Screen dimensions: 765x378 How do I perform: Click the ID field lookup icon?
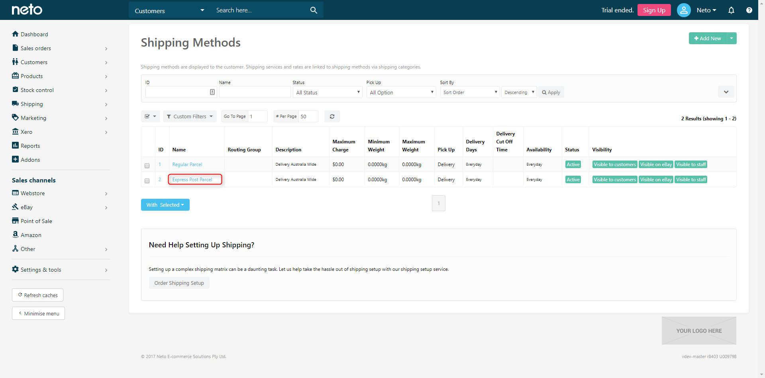[212, 92]
